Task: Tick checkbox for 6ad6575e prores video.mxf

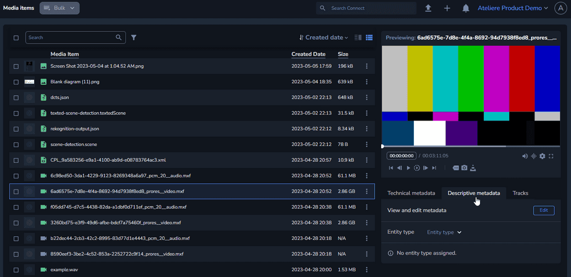Action: point(16,191)
